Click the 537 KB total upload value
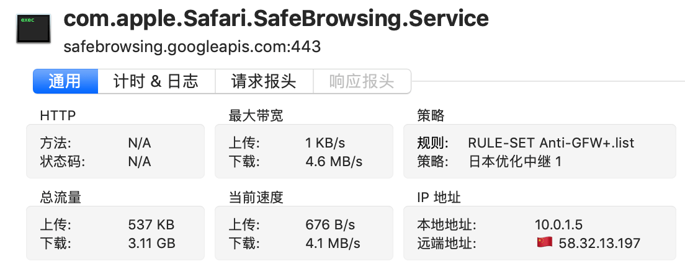 click(x=151, y=224)
